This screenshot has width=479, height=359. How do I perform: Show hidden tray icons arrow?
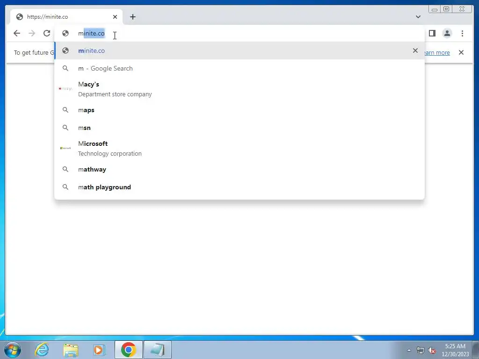409,350
